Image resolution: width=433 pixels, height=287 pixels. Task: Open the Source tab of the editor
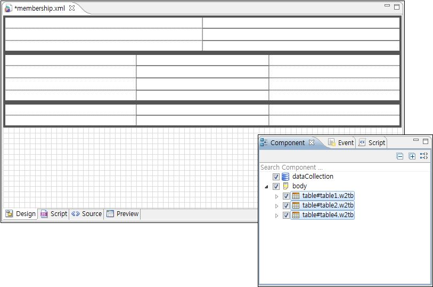pyautogui.click(x=87, y=214)
